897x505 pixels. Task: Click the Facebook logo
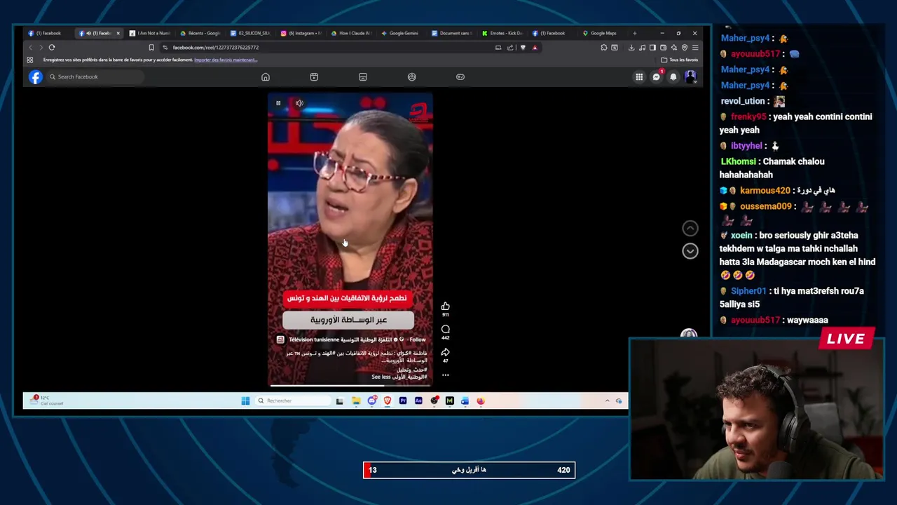36,77
